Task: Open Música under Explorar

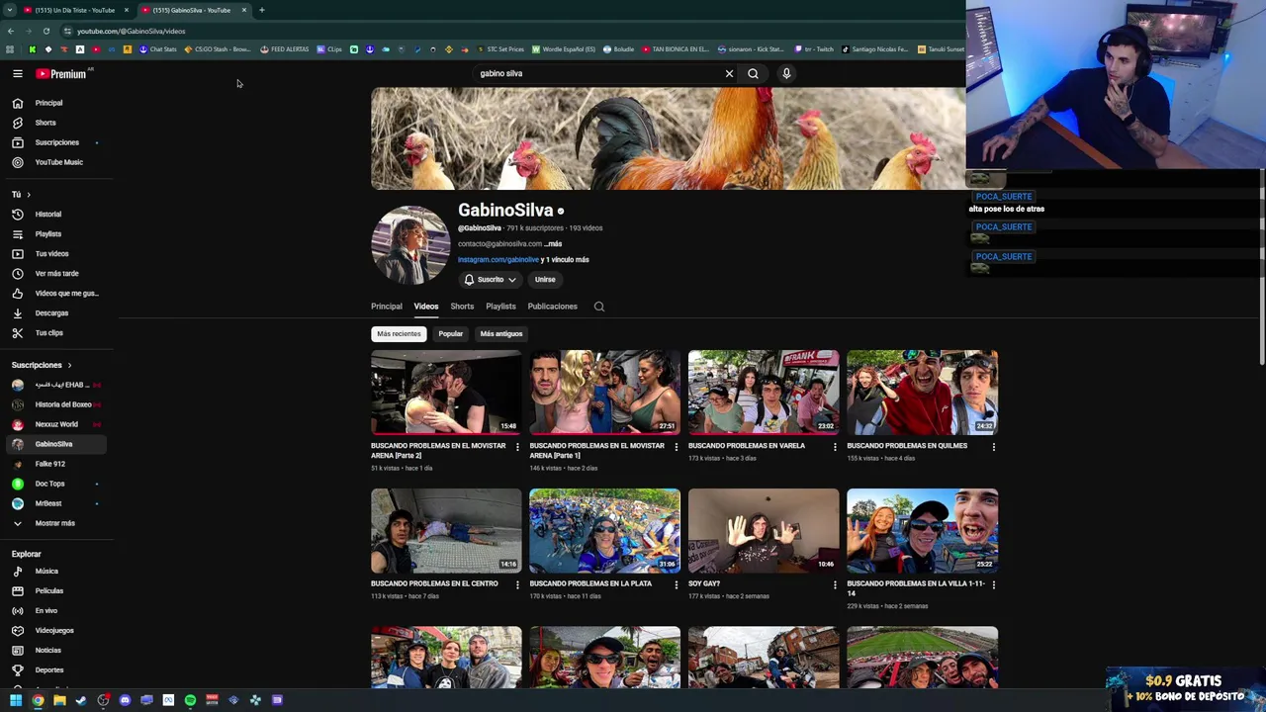Action: [55, 572]
